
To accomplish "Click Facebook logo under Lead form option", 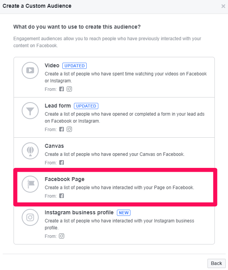I will (x=62, y=129).
